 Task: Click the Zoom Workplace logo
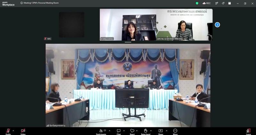[8, 4]
